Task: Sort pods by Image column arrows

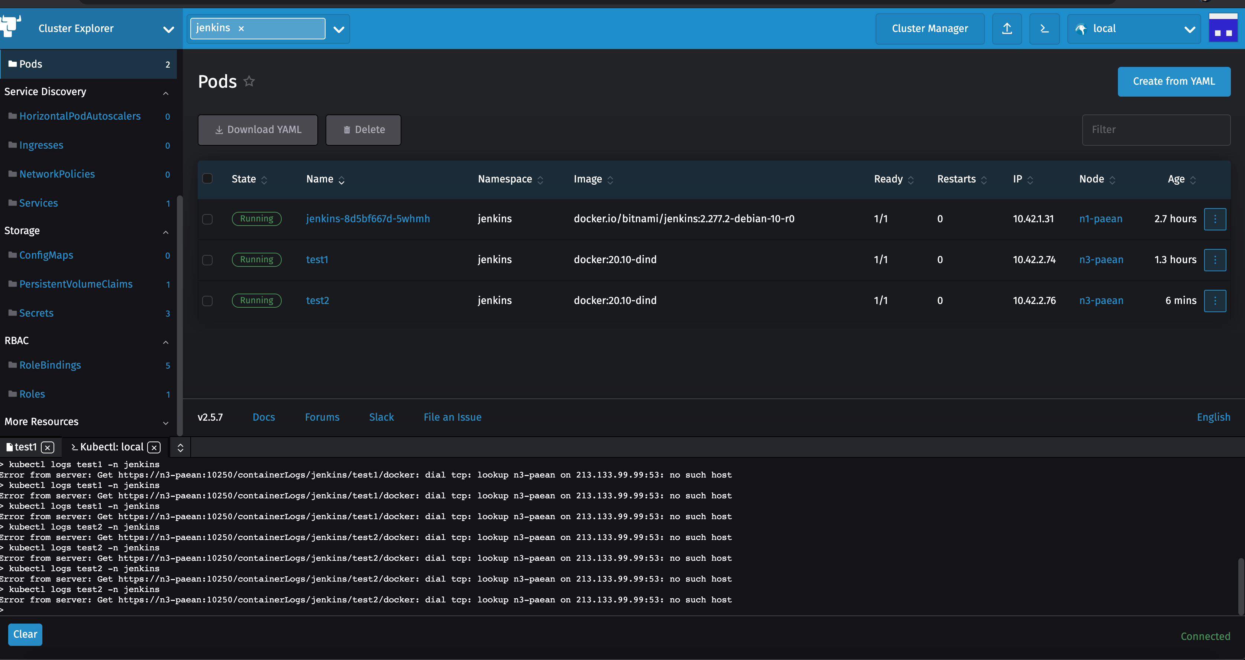Action: click(610, 180)
